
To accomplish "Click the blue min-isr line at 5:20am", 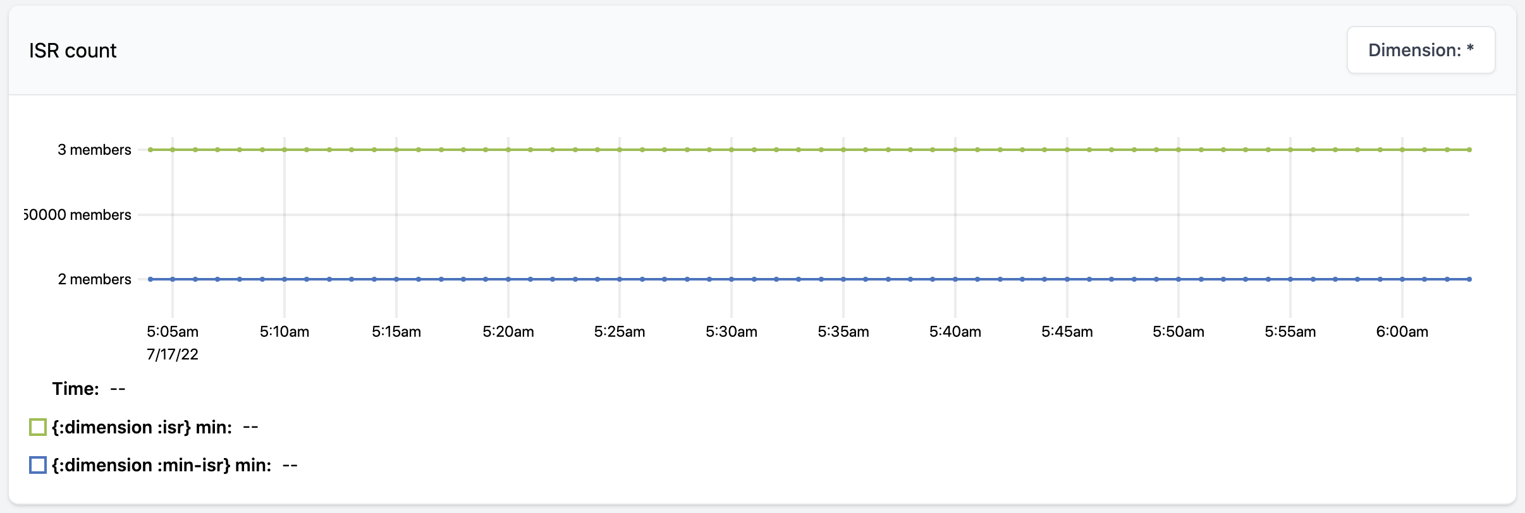I will coord(508,279).
